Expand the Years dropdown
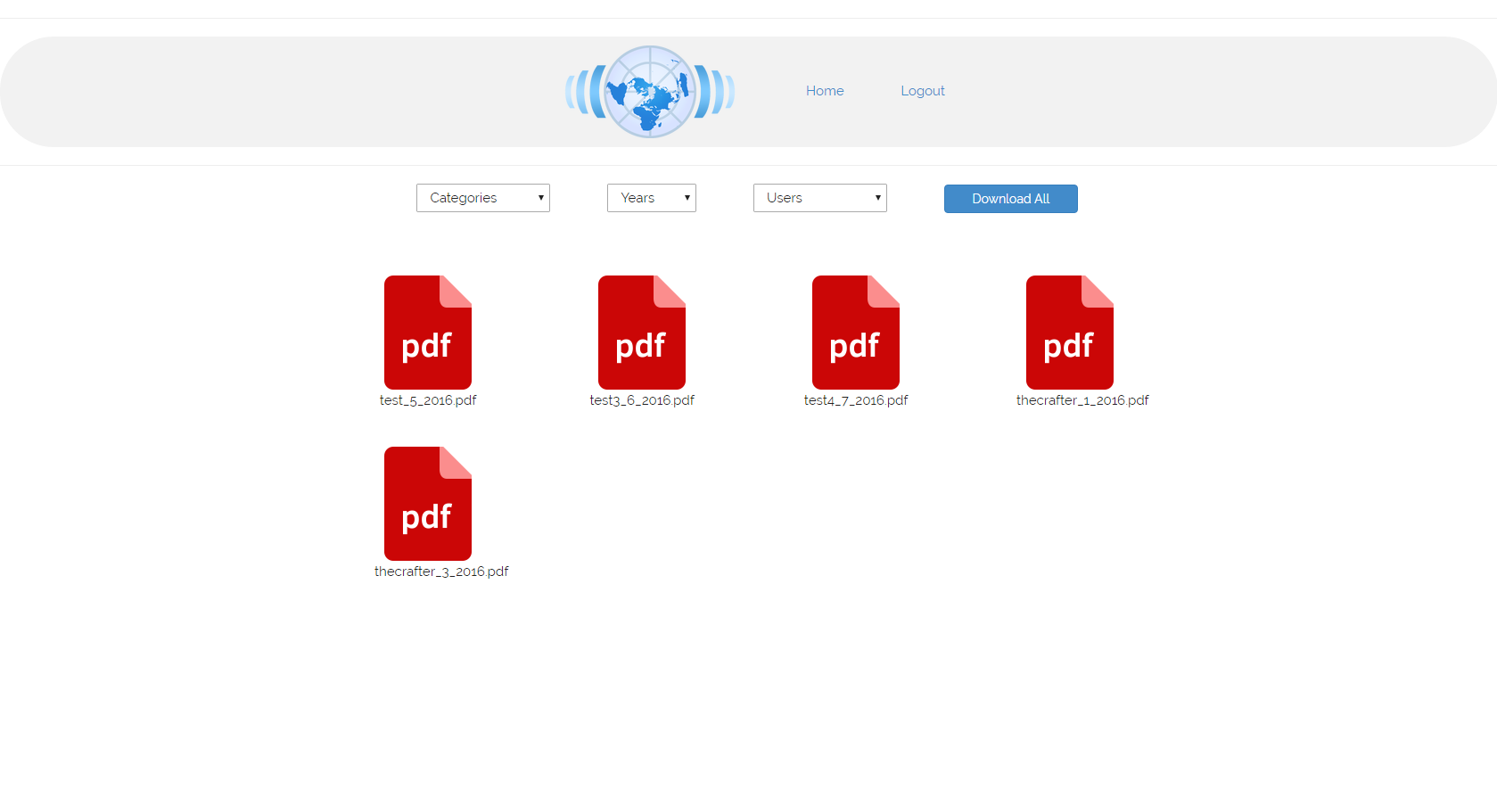The image size is (1497, 806). click(x=652, y=198)
